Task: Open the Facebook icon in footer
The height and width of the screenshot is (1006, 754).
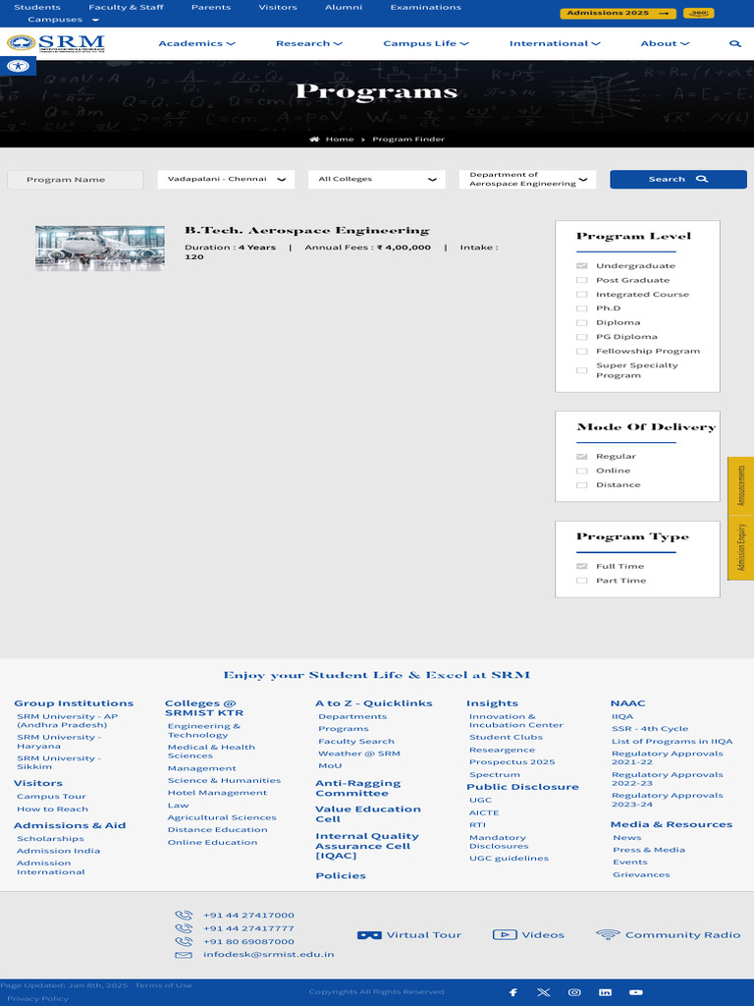Action: point(512,992)
